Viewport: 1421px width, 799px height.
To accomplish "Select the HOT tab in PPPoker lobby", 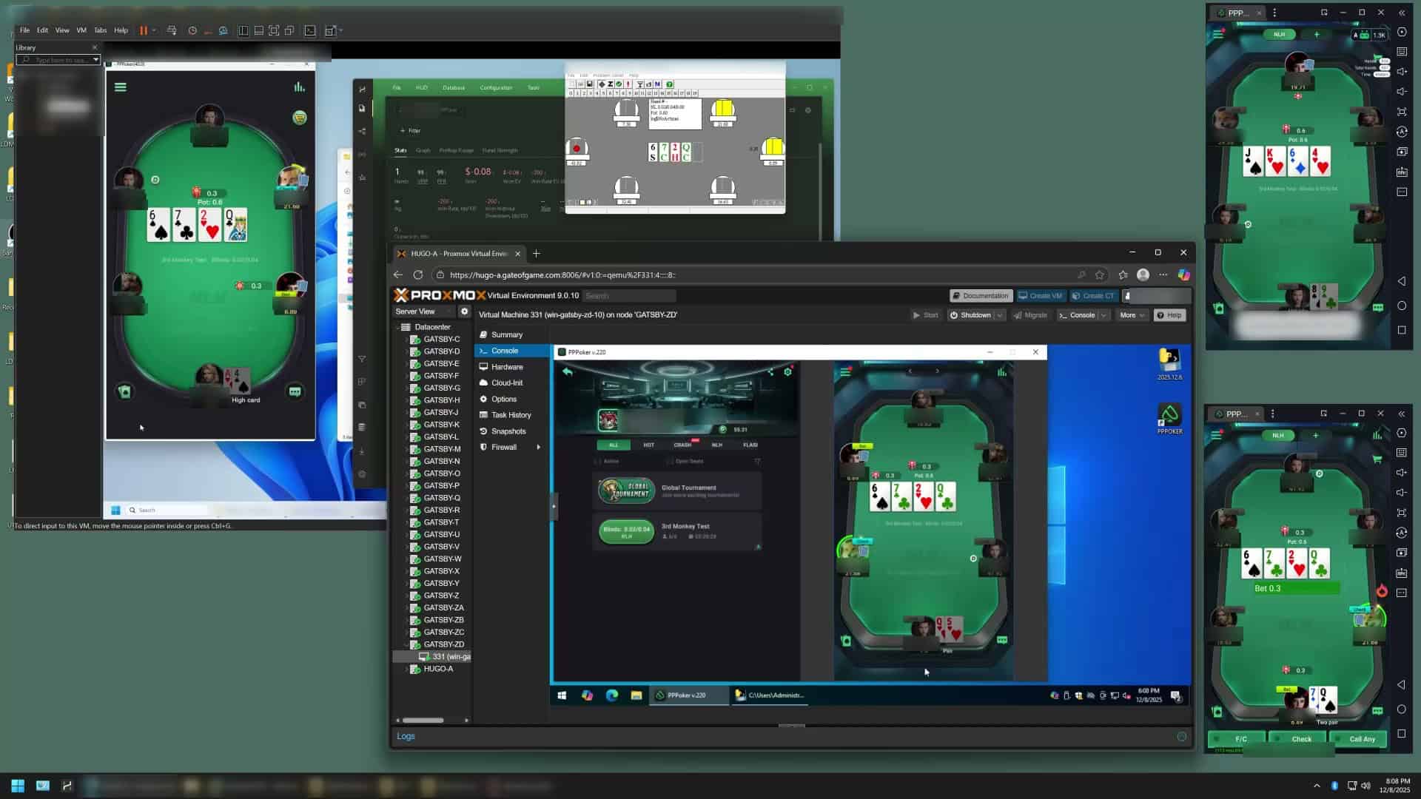I will 648,445.
